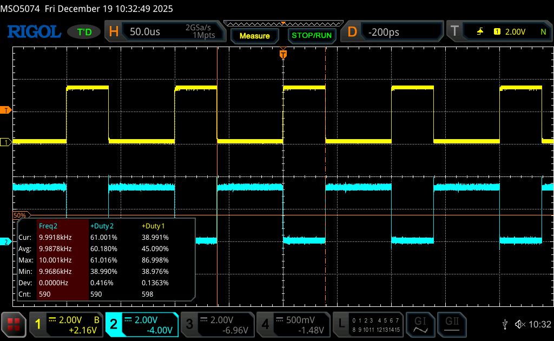Image resolution: width=554 pixels, height=341 pixels.
Task: Click the T'D trigger status badge
Action: click(84, 32)
